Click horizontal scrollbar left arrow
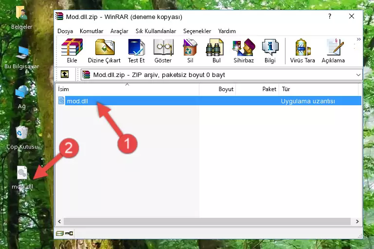This screenshot has width=374, height=249. [x=59, y=222]
